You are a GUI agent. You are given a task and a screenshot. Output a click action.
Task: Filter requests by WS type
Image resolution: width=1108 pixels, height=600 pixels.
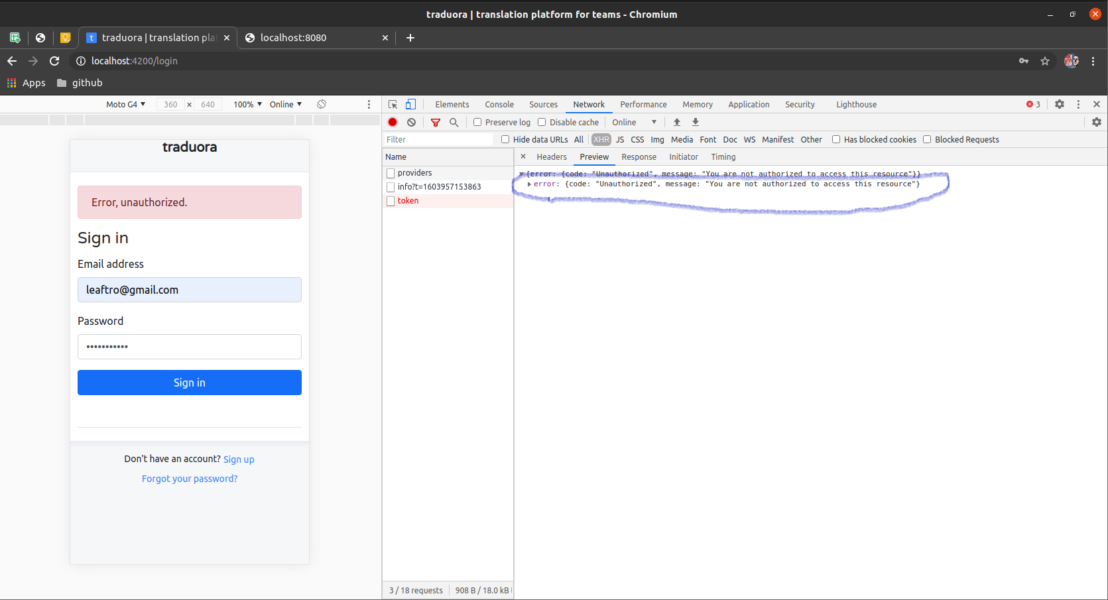click(x=749, y=139)
